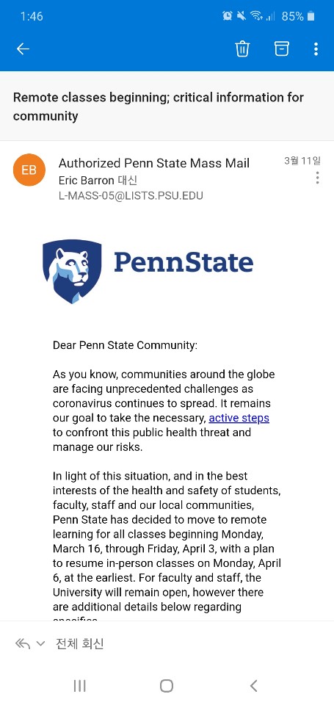
Task: Tap the Android back navigation button
Action: 254,686
